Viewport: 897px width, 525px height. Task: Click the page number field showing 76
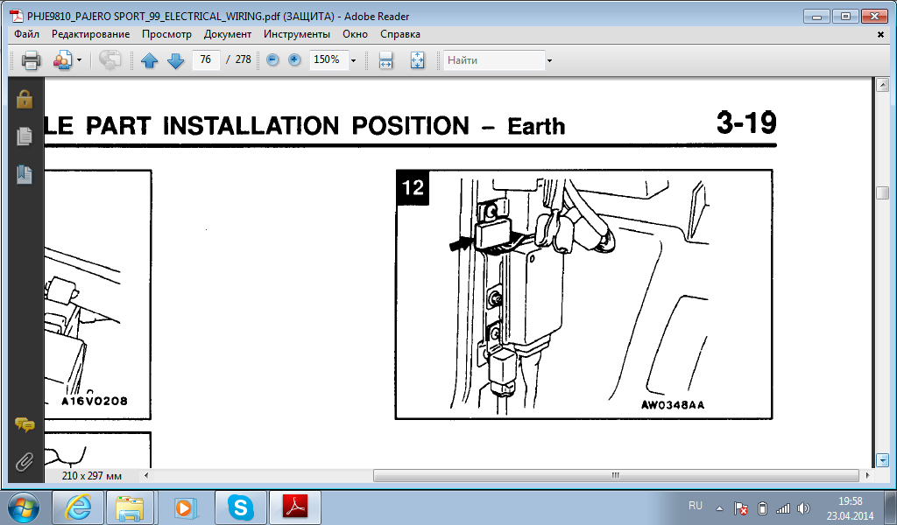point(206,60)
